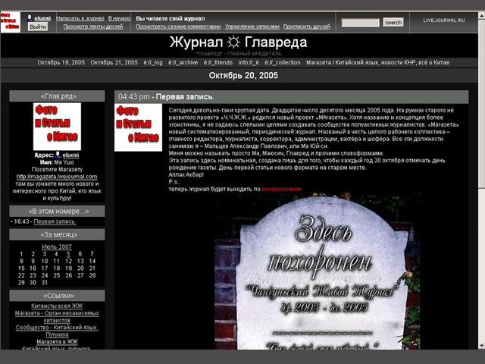Click the «Глав.ред» sidebar header
This screenshot has height=364, width=485.
pyautogui.click(x=58, y=96)
